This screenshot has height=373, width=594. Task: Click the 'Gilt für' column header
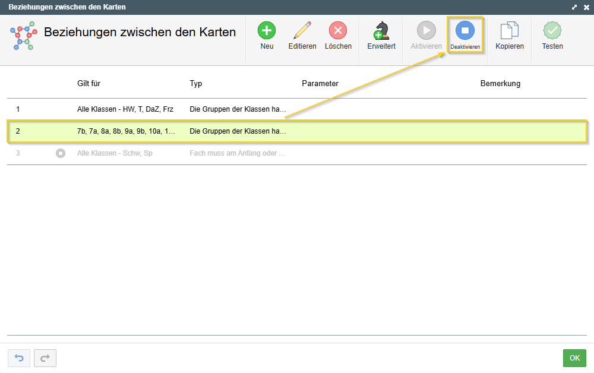click(89, 83)
